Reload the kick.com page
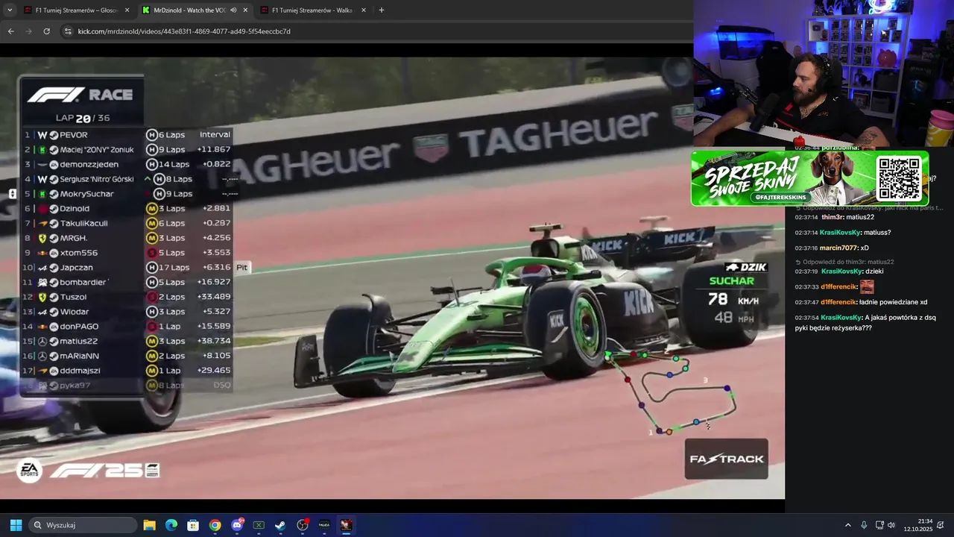954x537 pixels. point(47,31)
